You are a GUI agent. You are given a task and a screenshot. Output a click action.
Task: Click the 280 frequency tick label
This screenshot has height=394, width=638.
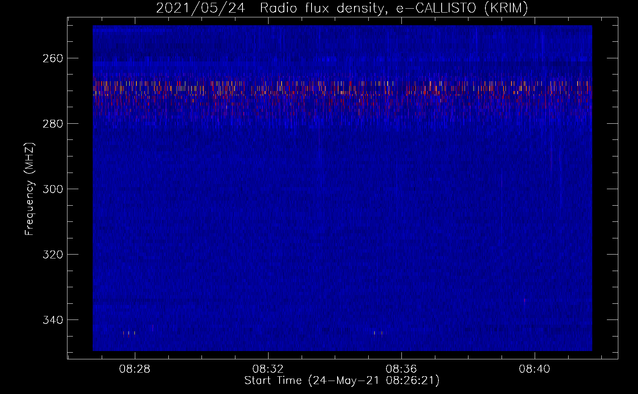[53, 124]
